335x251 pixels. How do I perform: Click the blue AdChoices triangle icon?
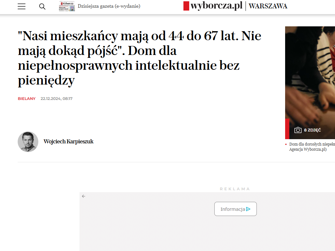pyautogui.click(x=248, y=209)
